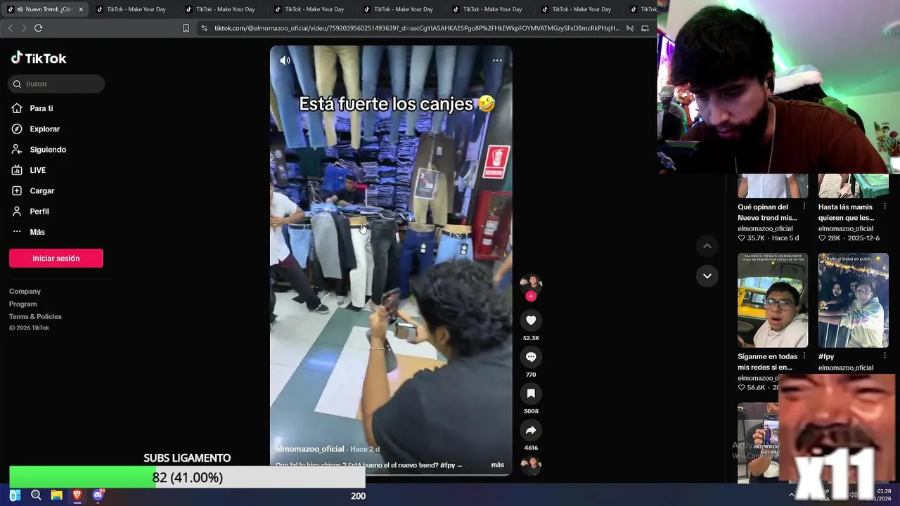
Task: Open File Explorer from taskbar
Action: pyautogui.click(x=56, y=495)
